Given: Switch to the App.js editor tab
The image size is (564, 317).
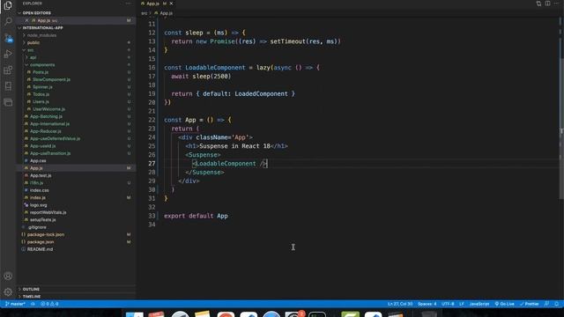Looking at the screenshot, I should click(x=152, y=4).
